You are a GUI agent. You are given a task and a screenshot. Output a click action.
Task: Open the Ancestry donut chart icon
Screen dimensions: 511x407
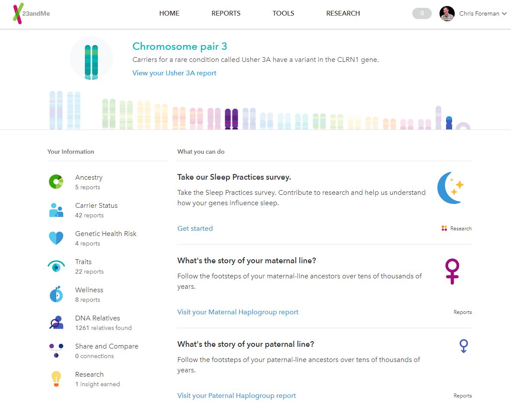tap(56, 182)
